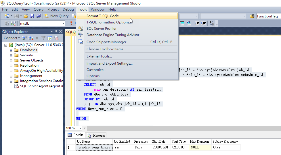The image size is (281, 155).
Task: Open Object Explorer window position dropdown
Action: 52,31
